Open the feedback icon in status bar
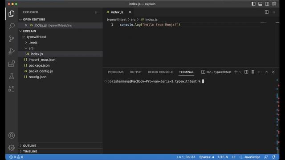 tap(266, 157)
